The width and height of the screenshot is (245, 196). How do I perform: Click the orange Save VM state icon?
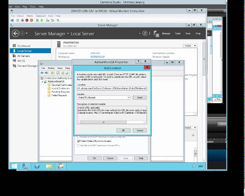pyautogui.click(x=31, y=20)
